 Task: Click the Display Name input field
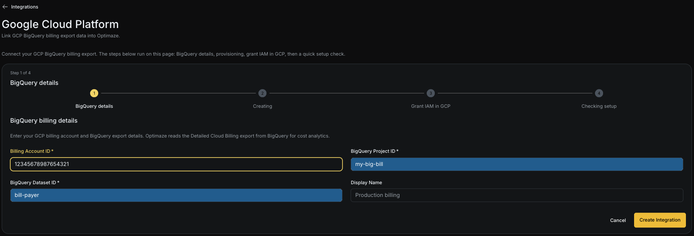[x=517, y=195]
